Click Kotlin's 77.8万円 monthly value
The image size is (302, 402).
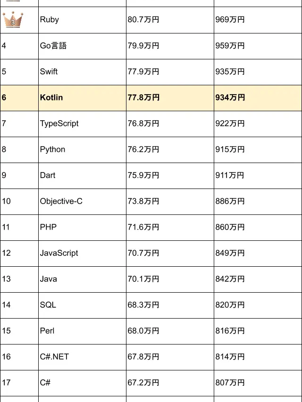point(143,98)
